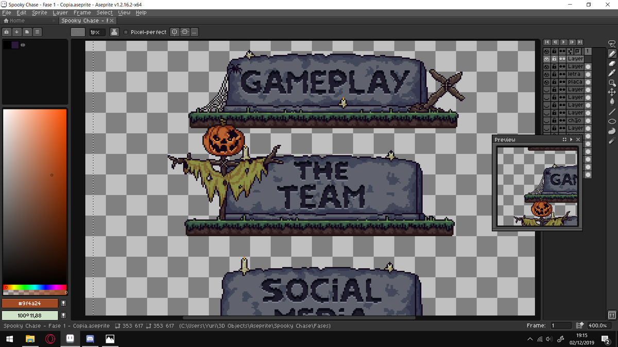
Task: Select the Paint Bucket tool
Action: coord(612,102)
